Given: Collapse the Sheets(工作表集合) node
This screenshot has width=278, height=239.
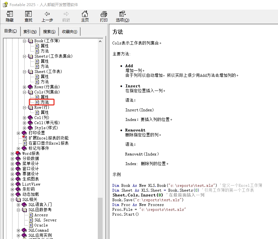Looking at the screenshot, I should [x=25, y=56].
